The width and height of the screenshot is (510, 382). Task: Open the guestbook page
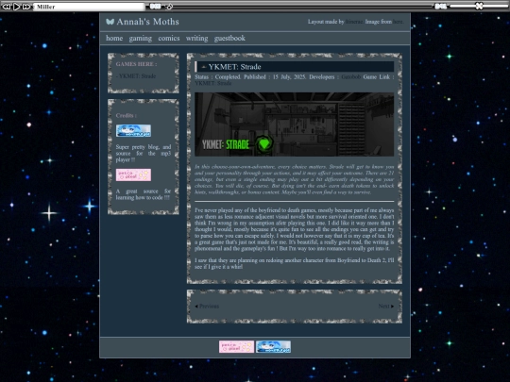229,39
